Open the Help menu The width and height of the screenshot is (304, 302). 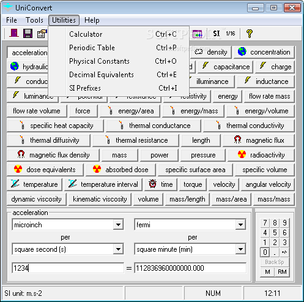pyautogui.click(x=92, y=20)
